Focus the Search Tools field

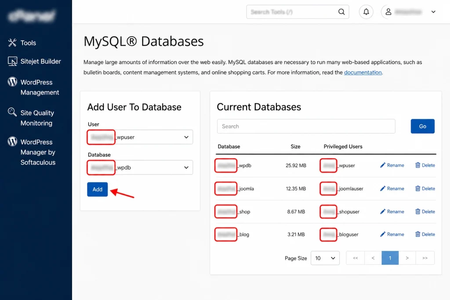[298, 12]
